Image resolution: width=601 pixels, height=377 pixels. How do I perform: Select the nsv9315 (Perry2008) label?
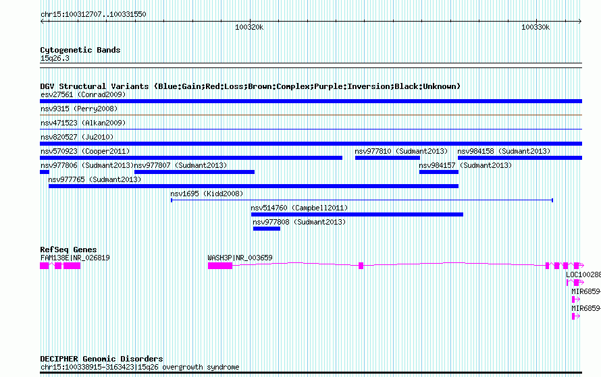[79, 109]
